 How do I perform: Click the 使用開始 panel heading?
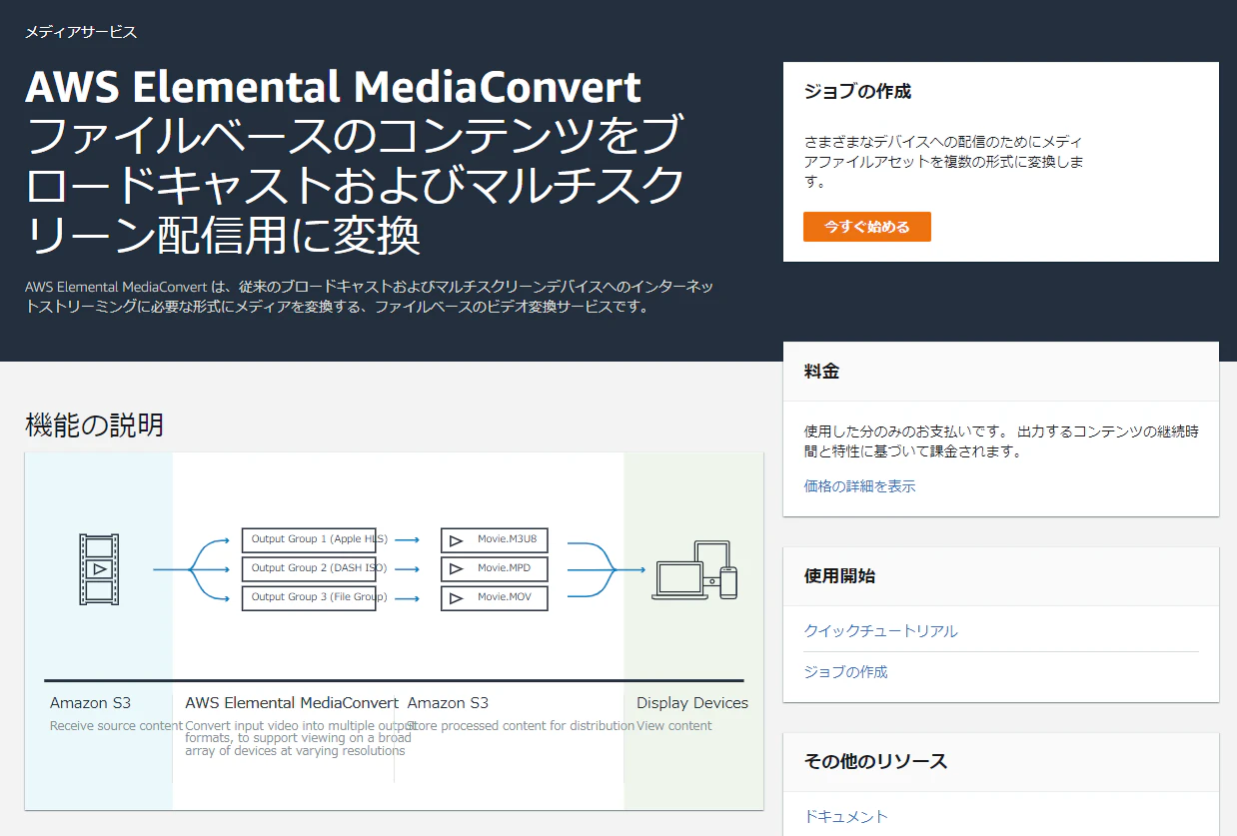pos(839,576)
